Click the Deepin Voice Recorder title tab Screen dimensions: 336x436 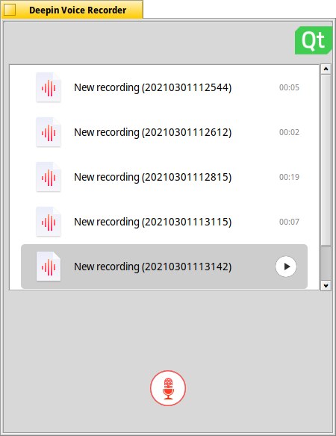tap(72, 10)
